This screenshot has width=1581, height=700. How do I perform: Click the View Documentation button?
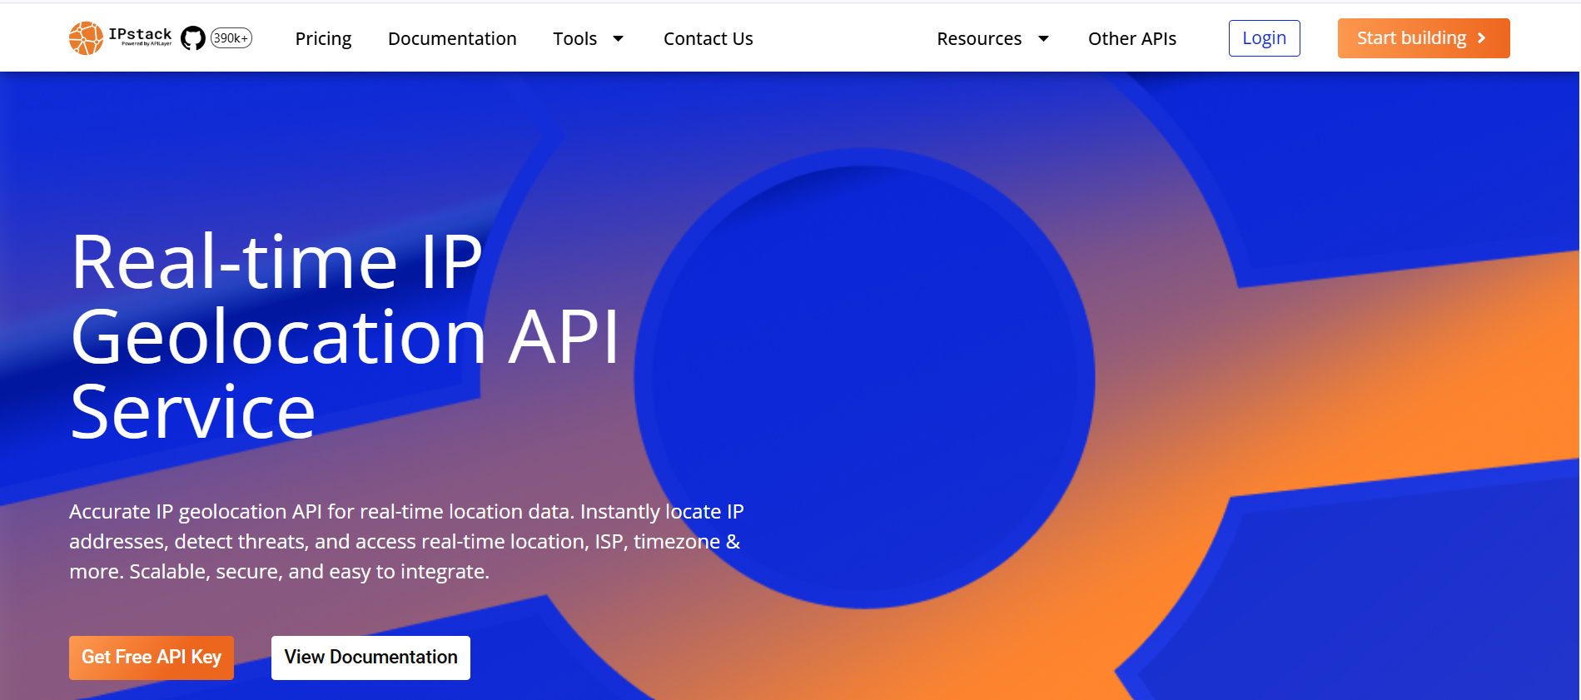point(370,658)
